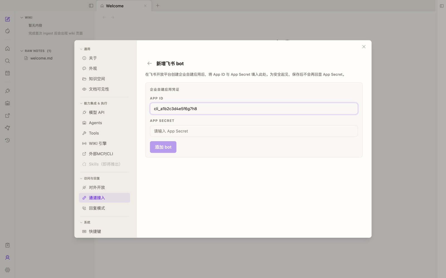Close the Welcome tab
Screen dimensions: 446x278
(x=145, y=6)
